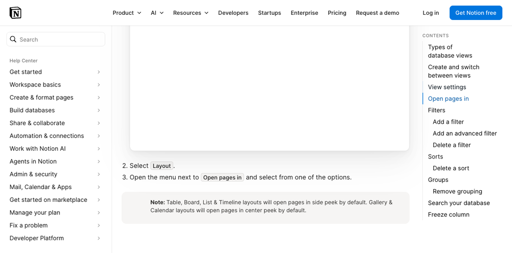Expand Get started on marketplace chevron

tap(99, 200)
